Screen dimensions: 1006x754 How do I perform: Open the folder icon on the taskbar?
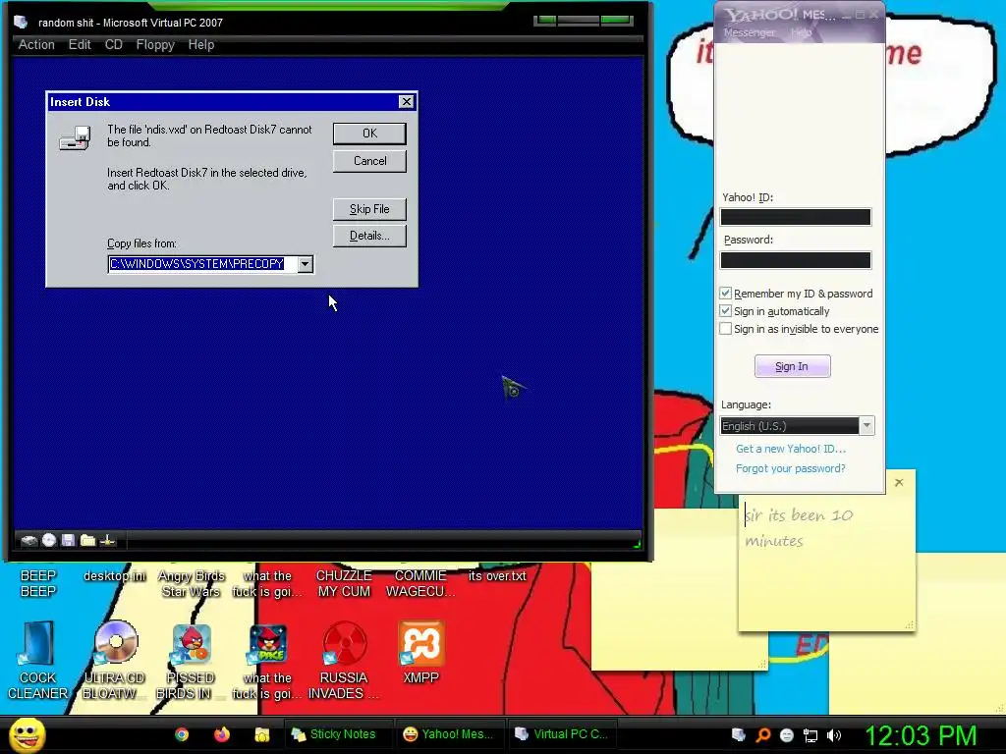(261, 734)
